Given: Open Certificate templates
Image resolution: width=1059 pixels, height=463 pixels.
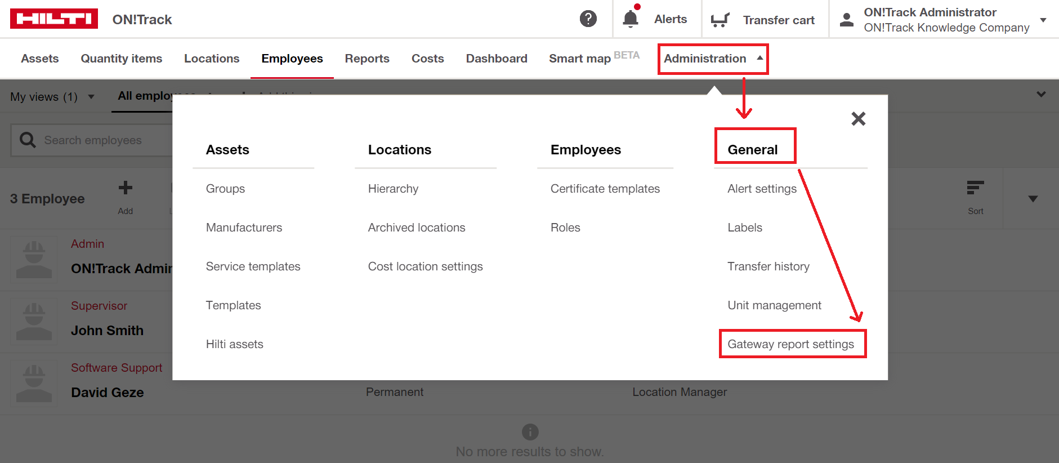Looking at the screenshot, I should coord(605,189).
